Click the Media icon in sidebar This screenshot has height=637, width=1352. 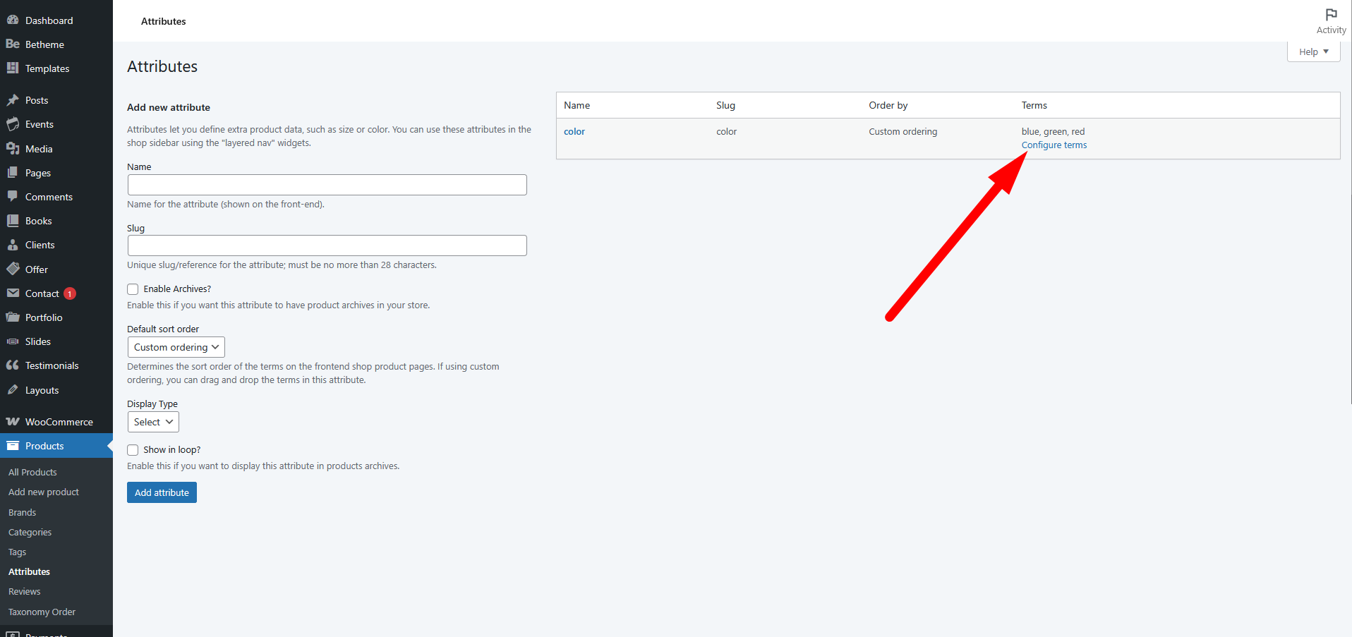pyautogui.click(x=13, y=149)
